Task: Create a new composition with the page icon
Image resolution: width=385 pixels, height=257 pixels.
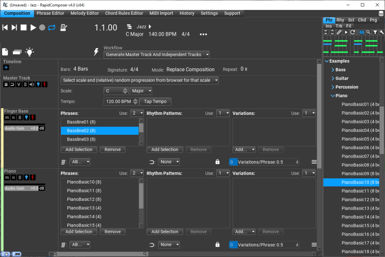Action: 5,52
